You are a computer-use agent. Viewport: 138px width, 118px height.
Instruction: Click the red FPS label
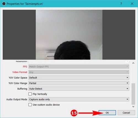pyautogui.click(x=25, y=67)
